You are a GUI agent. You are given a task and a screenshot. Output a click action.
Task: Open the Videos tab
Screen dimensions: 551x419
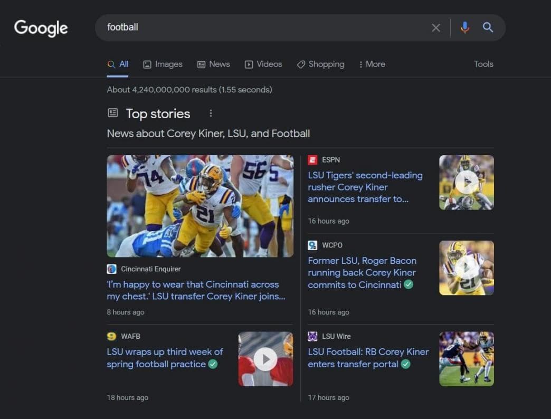(263, 64)
